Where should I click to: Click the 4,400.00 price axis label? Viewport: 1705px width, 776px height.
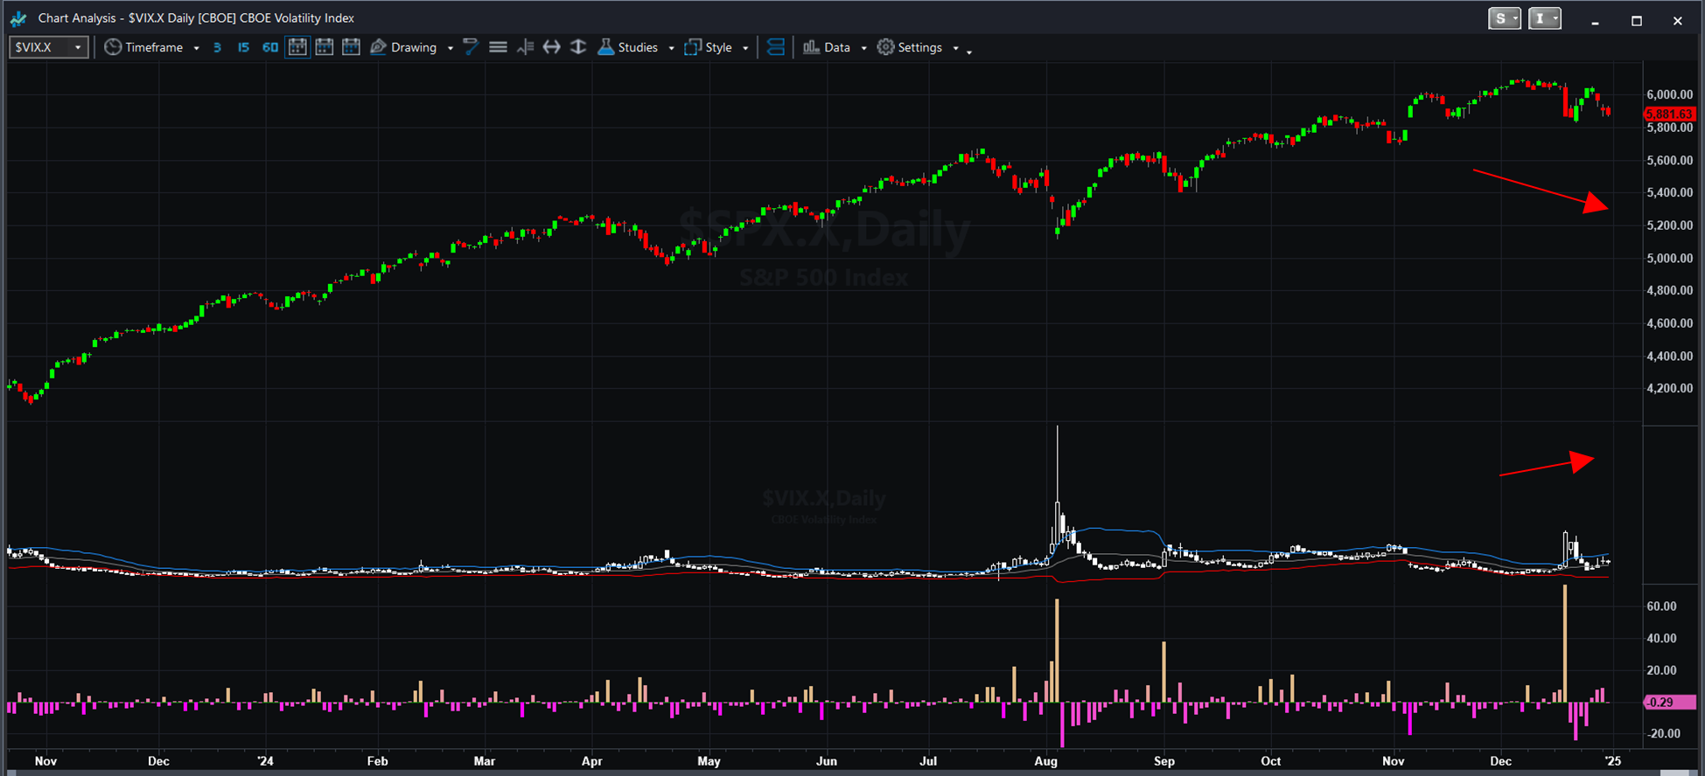click(x=1669, y=356)
